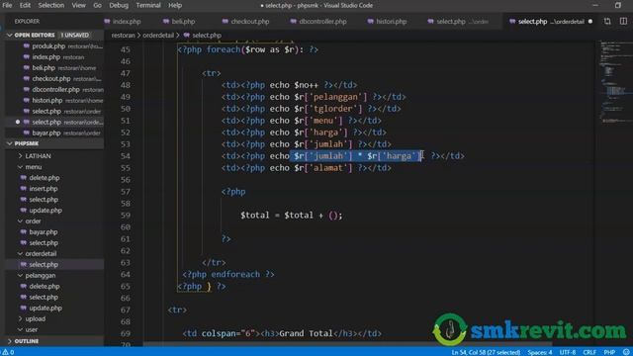Click line number 59 in the gutter
Viewport: 633px width, 356px height.
[x=126, y=216]
